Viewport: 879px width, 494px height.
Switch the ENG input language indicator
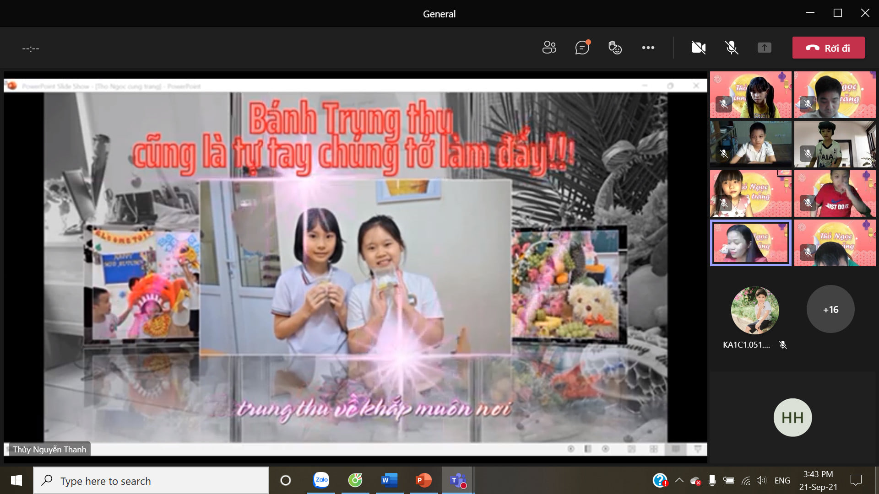click(x=782, y=480)
